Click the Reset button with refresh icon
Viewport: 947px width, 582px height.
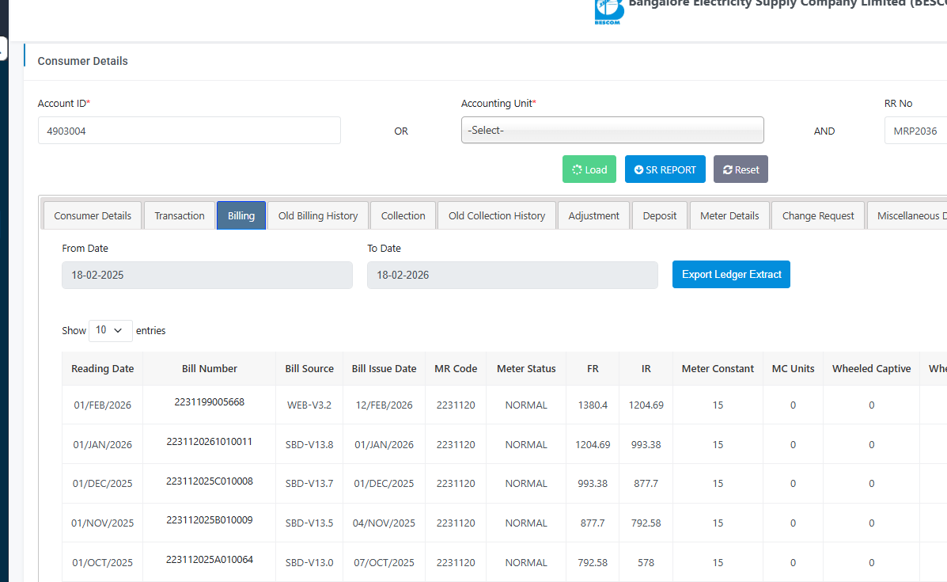(x=741, y=169)
